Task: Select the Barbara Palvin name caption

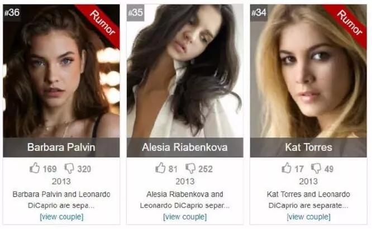Action: pos(61,147)
